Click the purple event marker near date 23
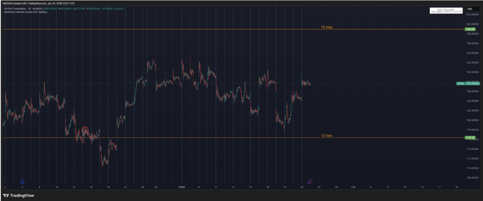This screenshot has height=201, width=483. click(x=310, y=182)
